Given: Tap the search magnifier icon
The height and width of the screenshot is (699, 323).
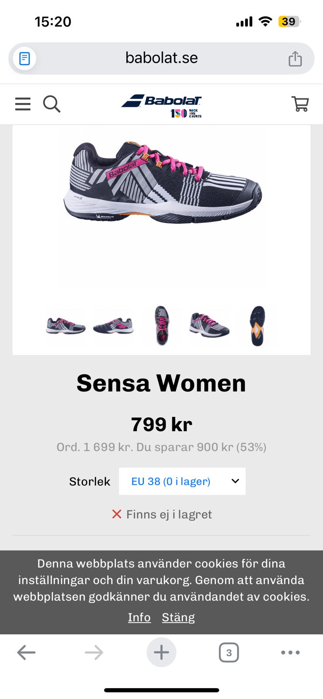Looking at the screenshot, I should point(52,104).
